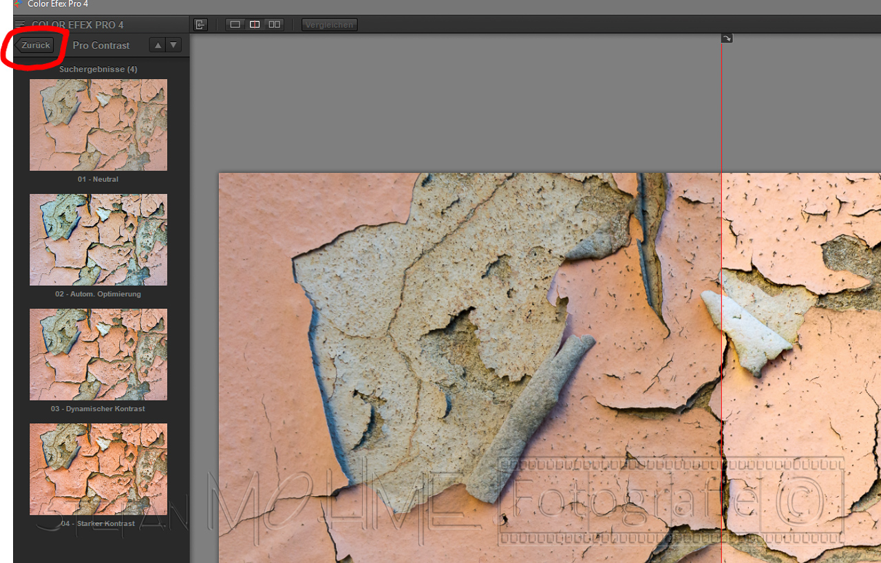Switch to single image view
Image resolution: width=881 pixels, height=563 pixels.
tap(235, 25)
